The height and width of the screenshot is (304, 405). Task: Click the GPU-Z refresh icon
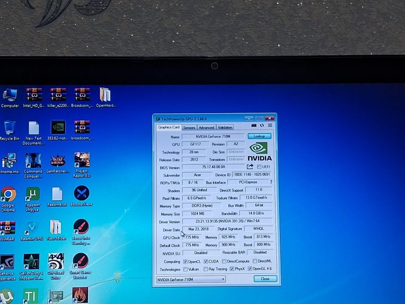tap(262, 126)
